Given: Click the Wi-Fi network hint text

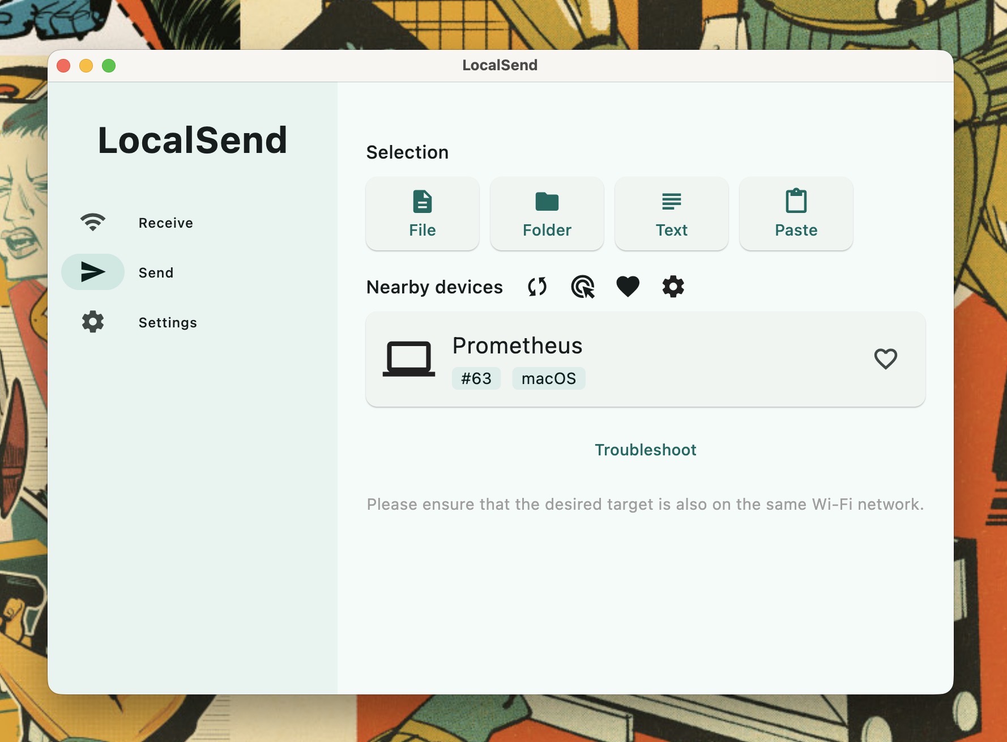Looking at the screenshot, I should (645, 504).
